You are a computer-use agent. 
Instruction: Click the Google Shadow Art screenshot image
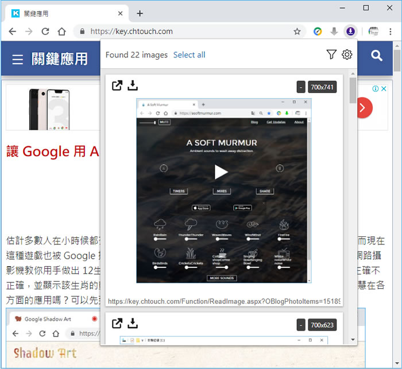coord(53,338)
